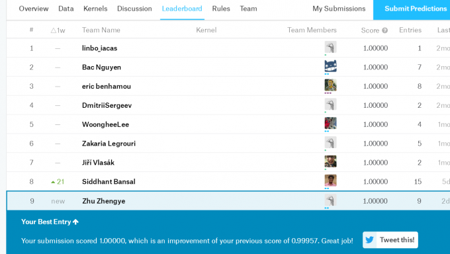Switch to the Data tab

(x=66, y=9)
